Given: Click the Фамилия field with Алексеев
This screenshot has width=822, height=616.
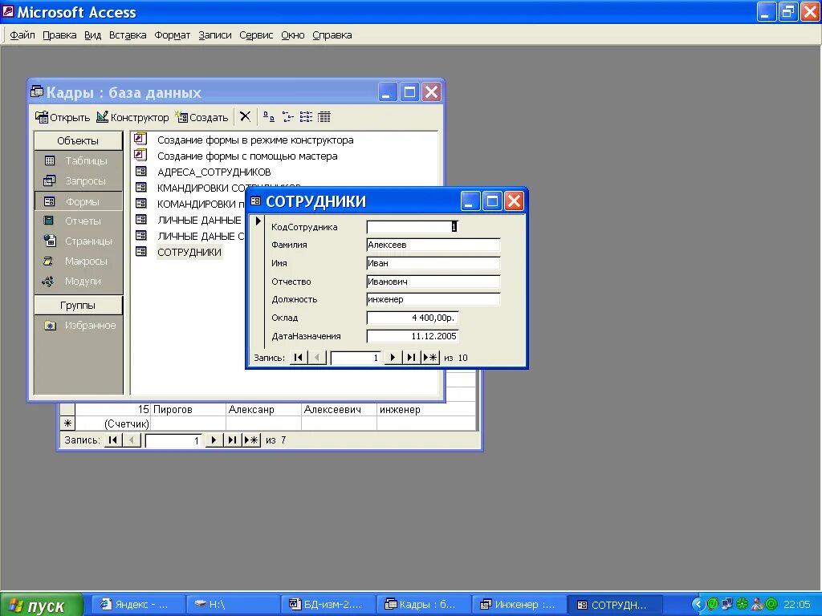Looking at the screenshot, I should [x=433, y=245].
